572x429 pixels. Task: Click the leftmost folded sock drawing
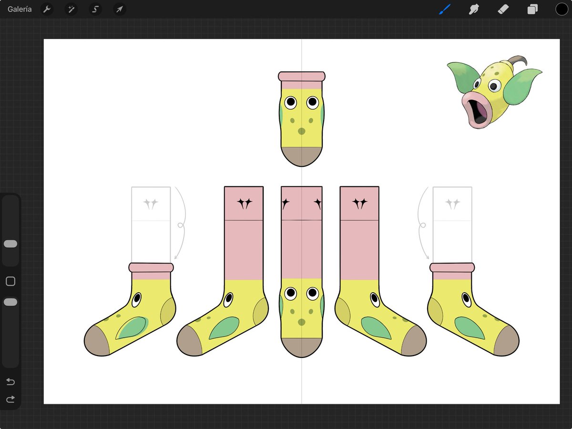pos(130,309)
